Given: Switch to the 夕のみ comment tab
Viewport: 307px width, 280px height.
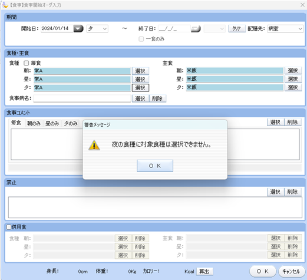Looking at the screenshot, I should 71,123.
